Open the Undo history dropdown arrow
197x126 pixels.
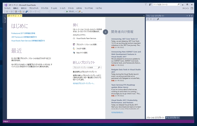point(33,12)
